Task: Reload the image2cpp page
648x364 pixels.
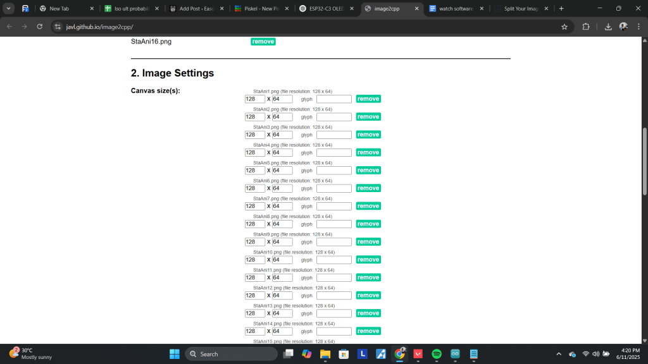Action: pyautogui.click(x=40, y=27)
